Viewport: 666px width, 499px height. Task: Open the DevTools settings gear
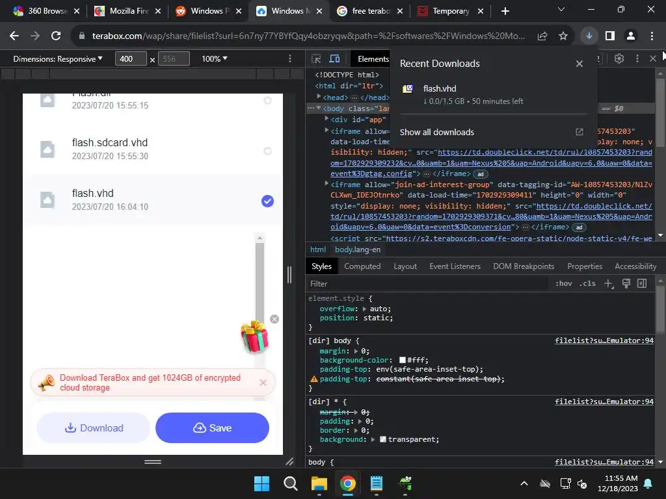[619, 58]
